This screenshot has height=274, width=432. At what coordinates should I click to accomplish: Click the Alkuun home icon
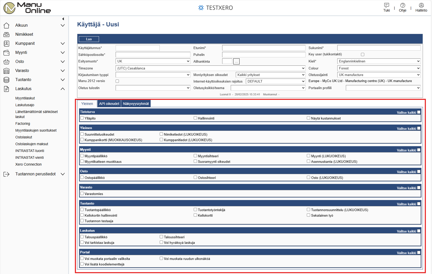7,25
